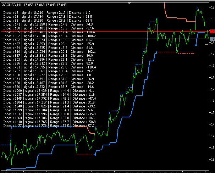Click the orange dot starting the orange line
The image size is (215, 173).
tap(76, 126)
